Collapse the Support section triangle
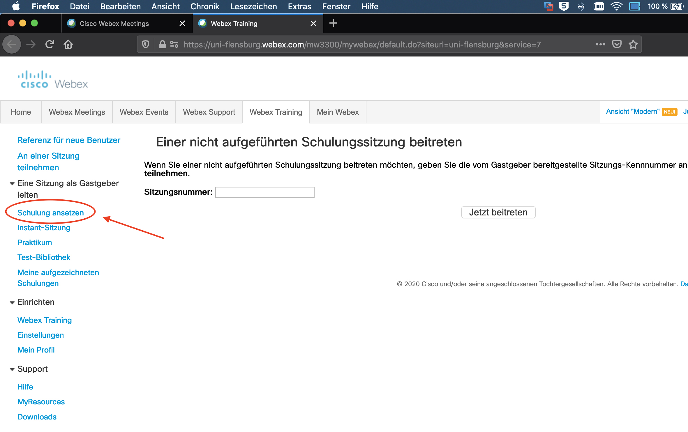The image size is (688, 432). click(12, 369)
